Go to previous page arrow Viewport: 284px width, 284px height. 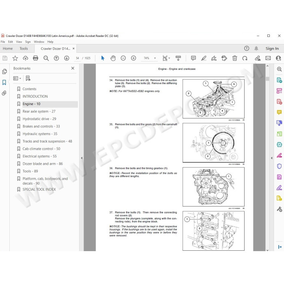(x=56, y=58)
